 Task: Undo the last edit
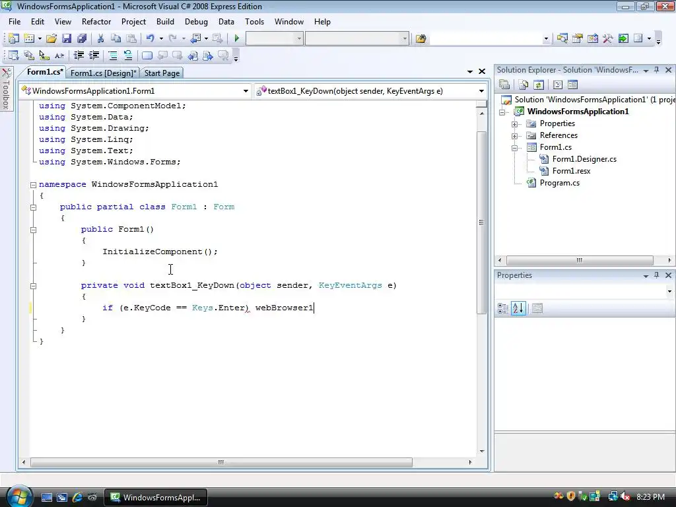[150, 38]
